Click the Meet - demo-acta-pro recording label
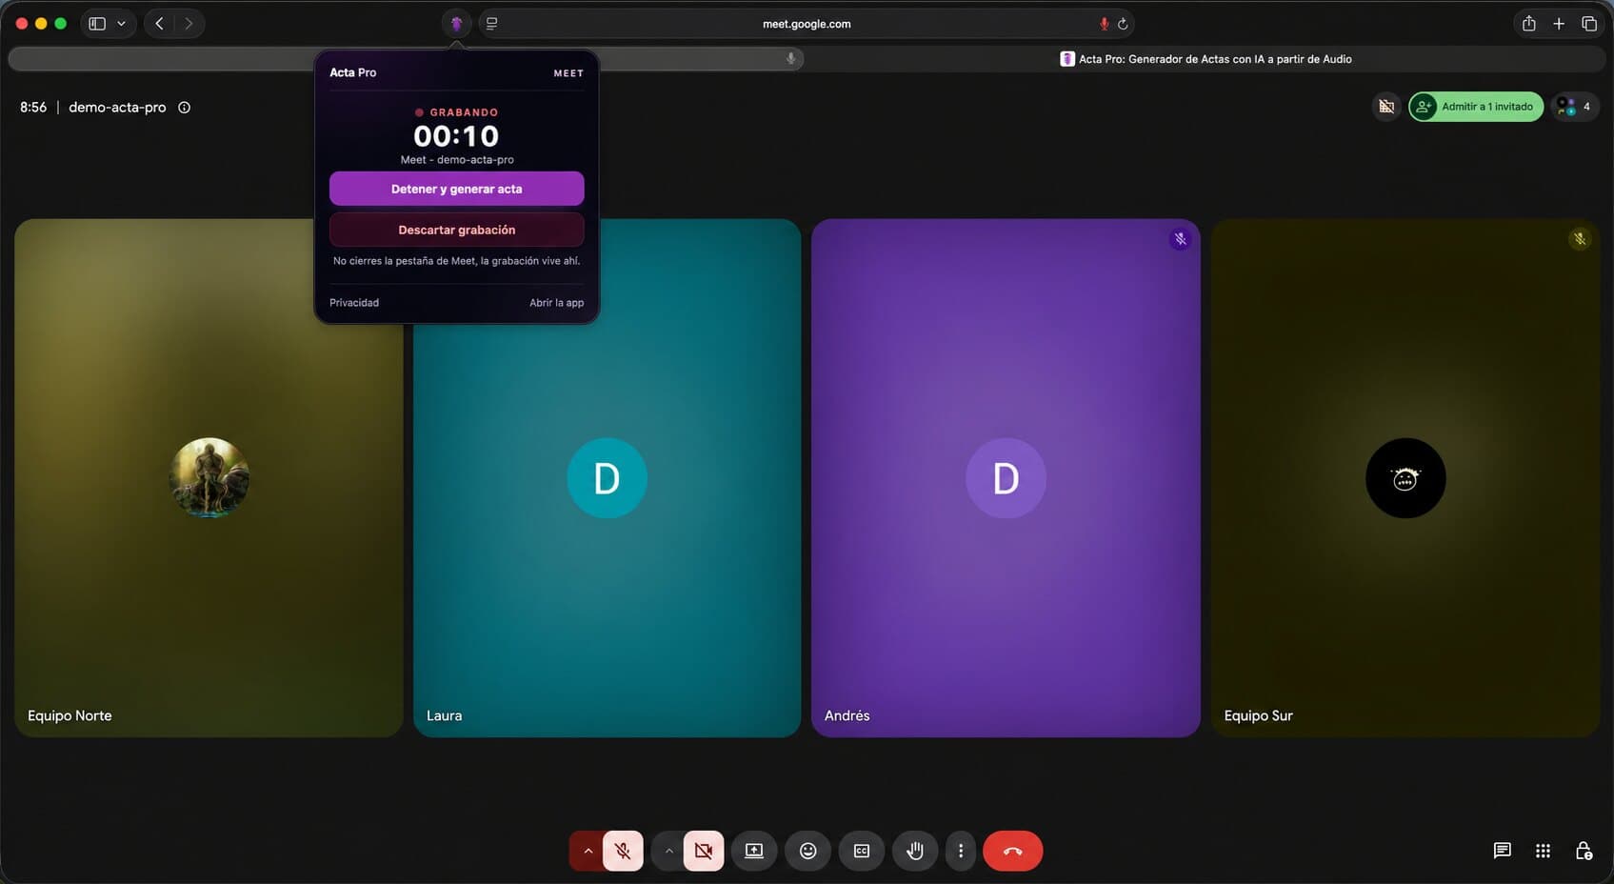 click(x=457, y=160)
